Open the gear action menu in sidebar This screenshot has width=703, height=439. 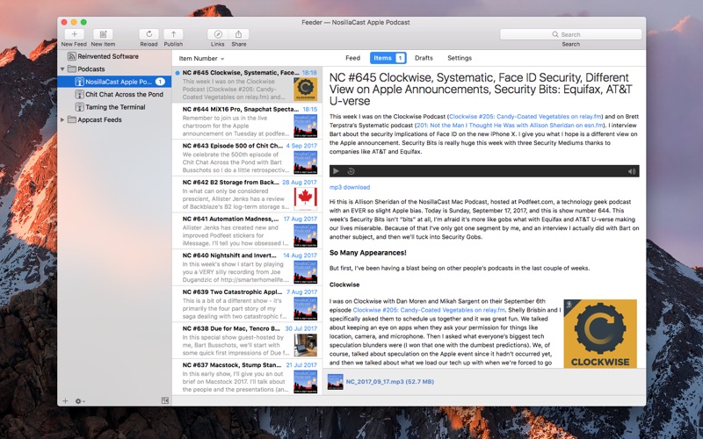79,400
